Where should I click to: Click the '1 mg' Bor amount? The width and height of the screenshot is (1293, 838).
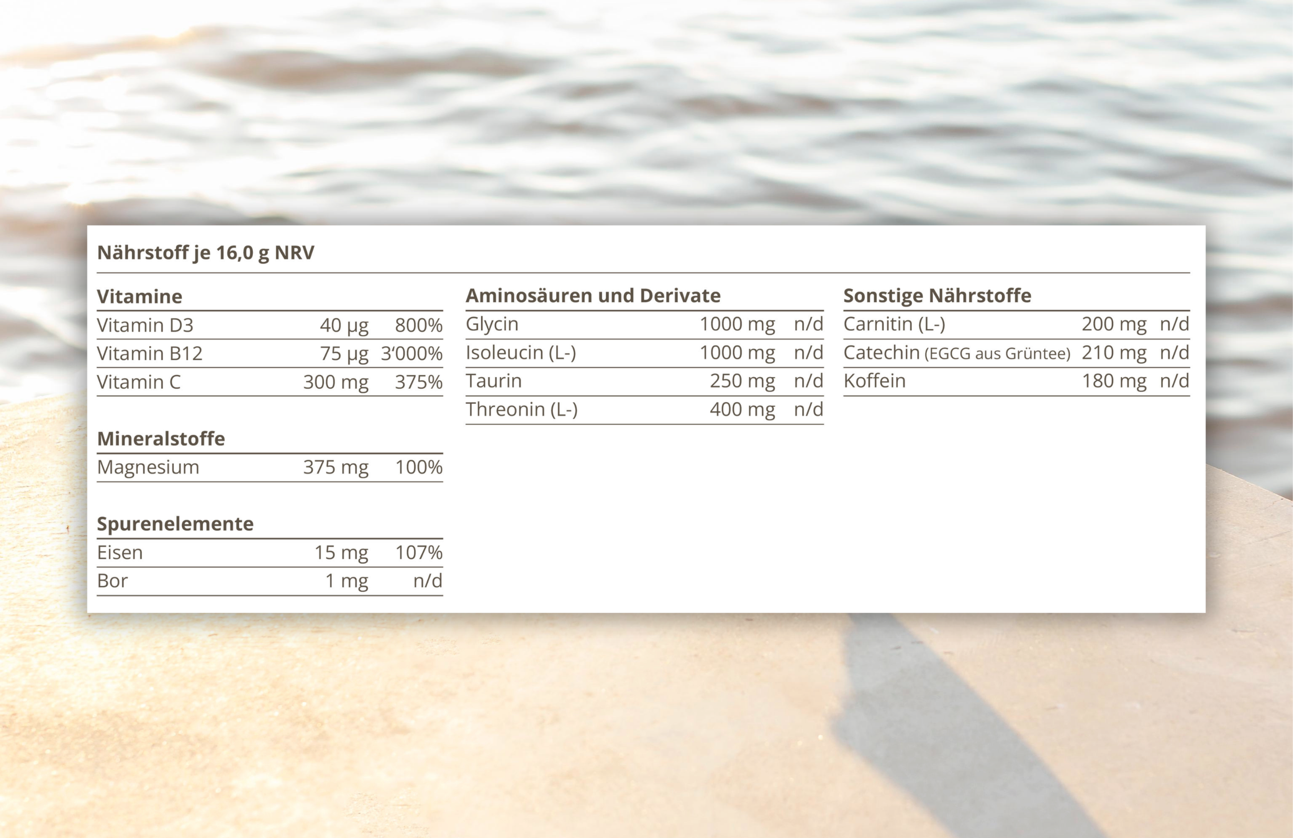[x=347, y=582]
